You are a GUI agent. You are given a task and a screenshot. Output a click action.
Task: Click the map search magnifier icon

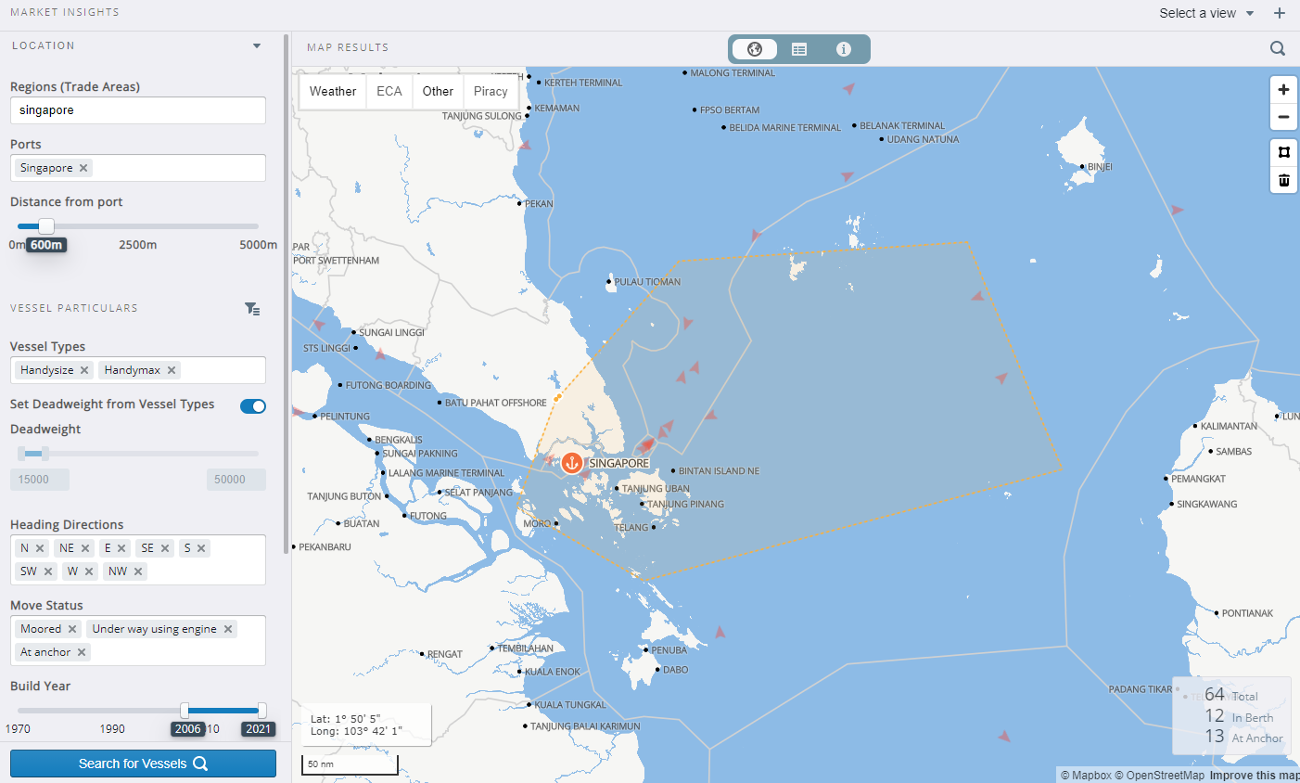tap(1277, 48)
